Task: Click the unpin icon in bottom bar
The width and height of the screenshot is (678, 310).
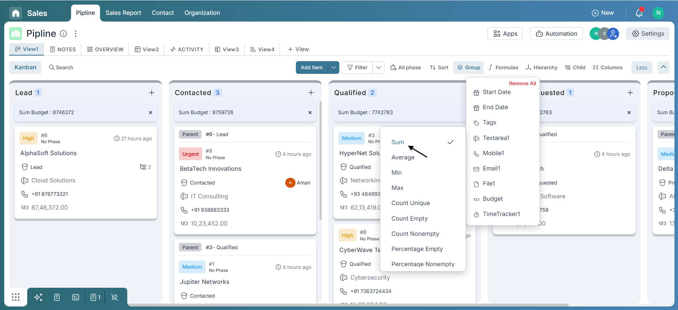Action: [115, 297]
